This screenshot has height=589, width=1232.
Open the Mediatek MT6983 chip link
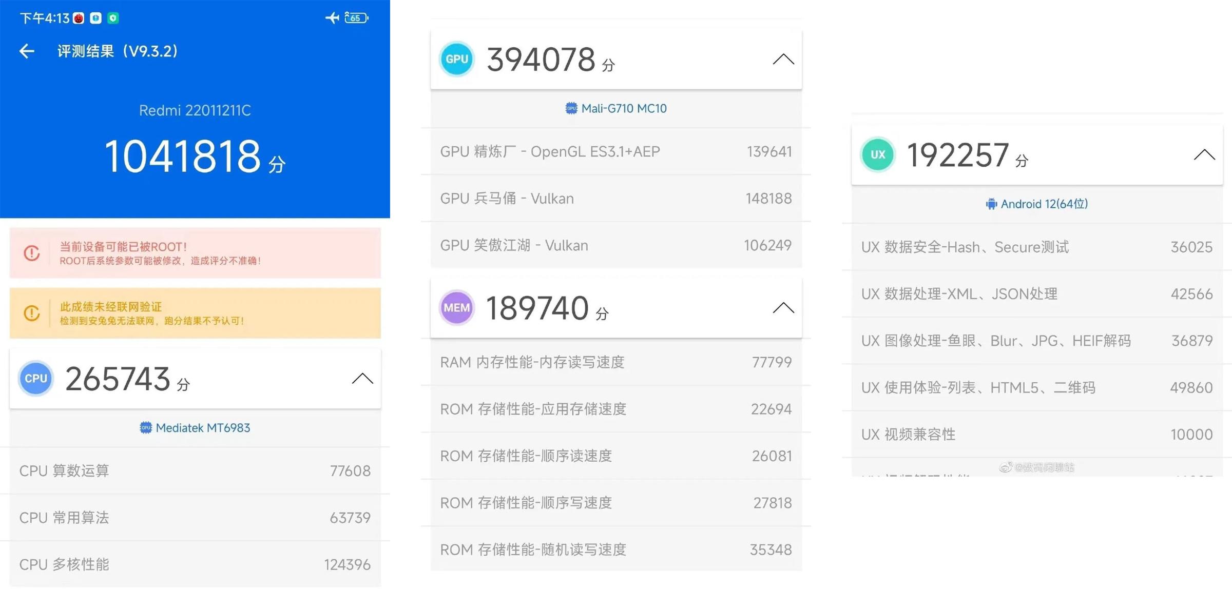(x=195, y=428)
